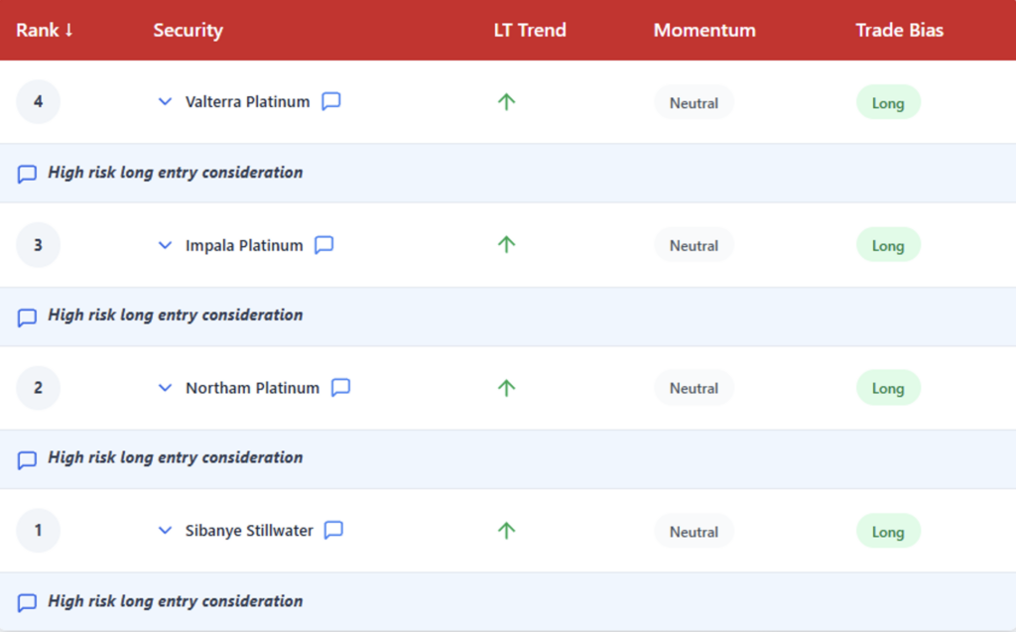Open the comment icon beside Sibanye Stillwater

pos(334,531)
